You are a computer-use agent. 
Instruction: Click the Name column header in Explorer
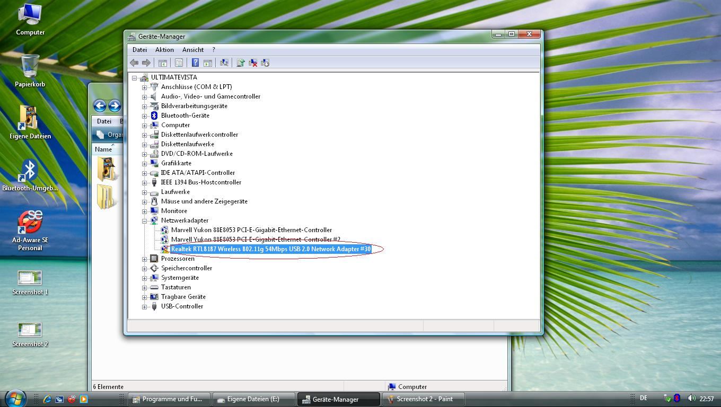103,149
